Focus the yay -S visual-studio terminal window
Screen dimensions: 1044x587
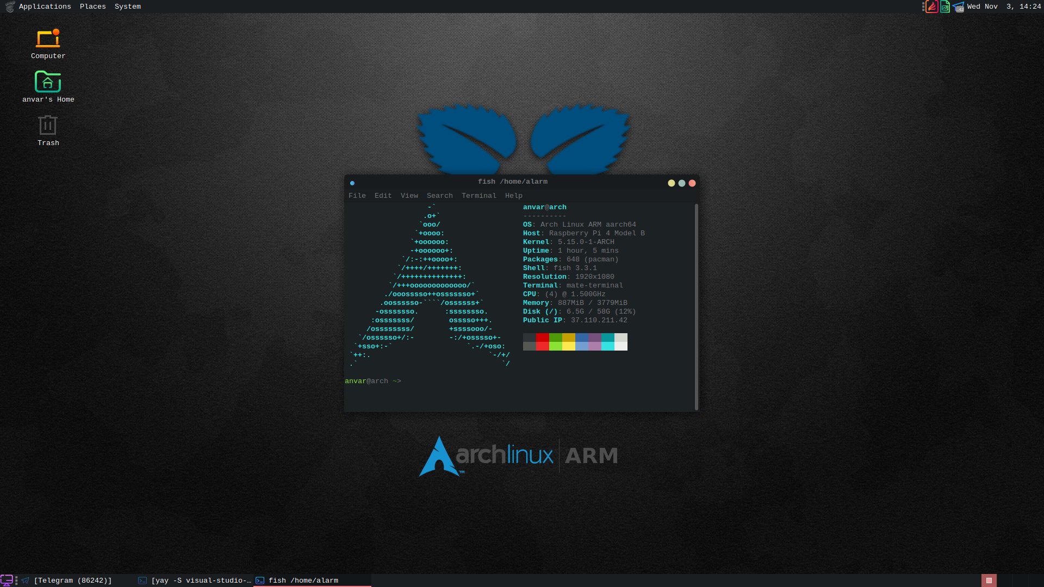[196, 580]
